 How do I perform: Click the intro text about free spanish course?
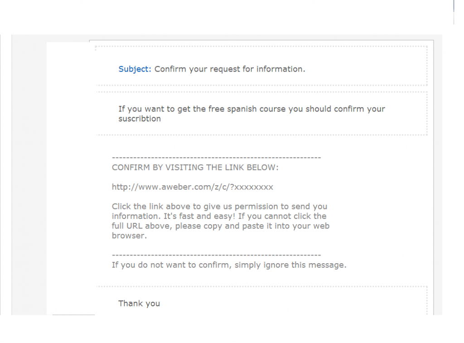tap(251, 114)
